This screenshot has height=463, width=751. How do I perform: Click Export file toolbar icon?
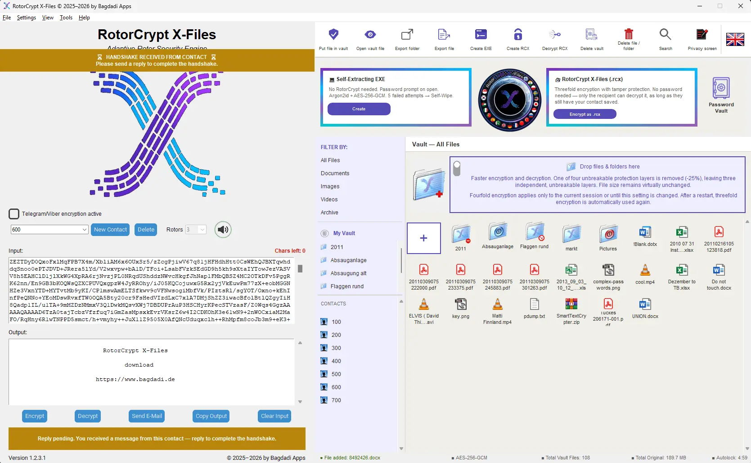coord(444,34)
